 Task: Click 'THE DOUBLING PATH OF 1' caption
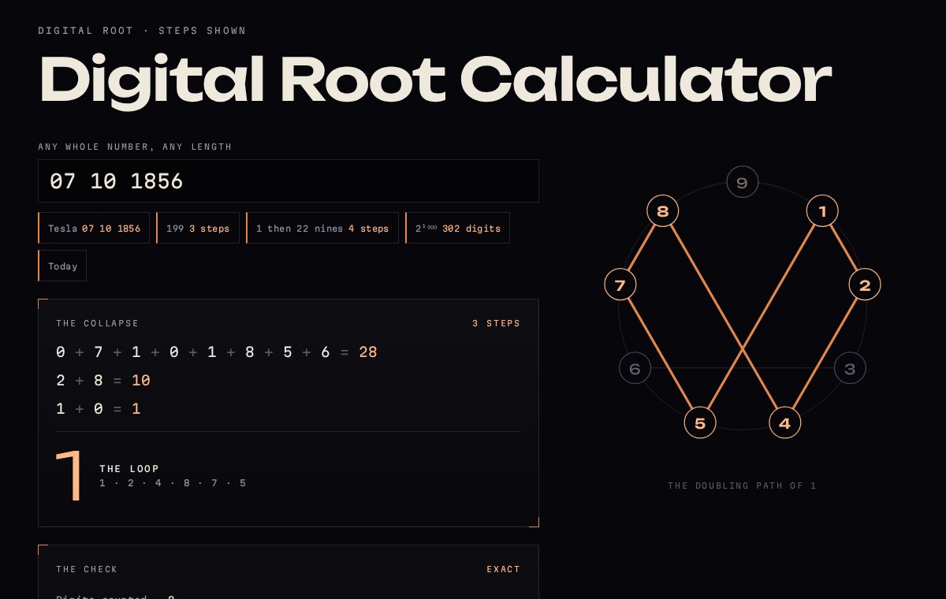pyautogui.click(x=742, y=486)
